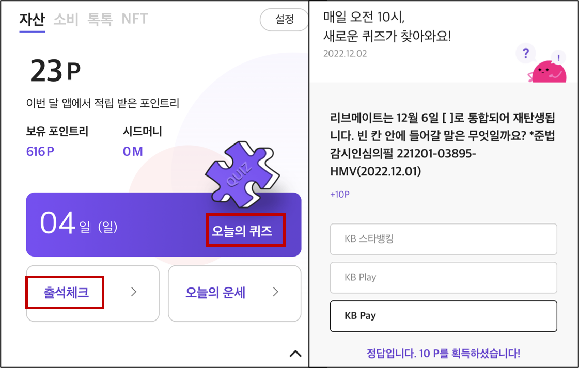Select the KB 스타뱅킹 answer option
The width and height of the screenshot is (579, 368).
443,239
